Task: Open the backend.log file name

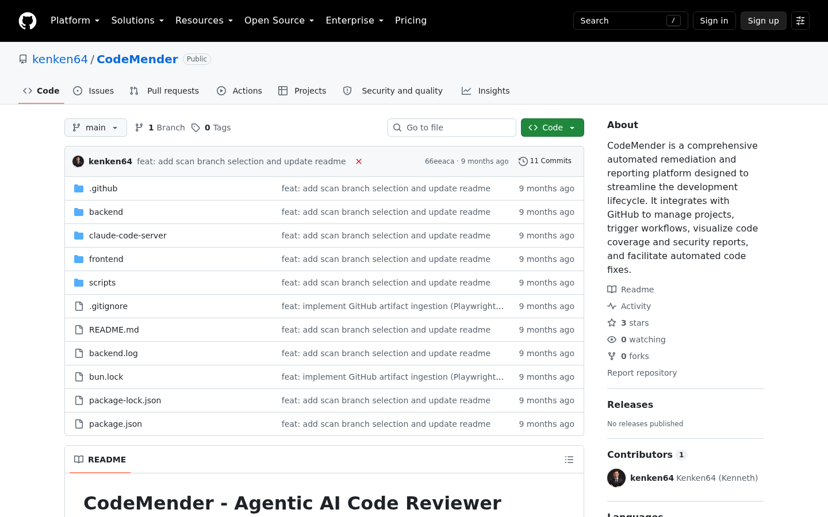Action: pyautogui.click(x=113, y=353)
